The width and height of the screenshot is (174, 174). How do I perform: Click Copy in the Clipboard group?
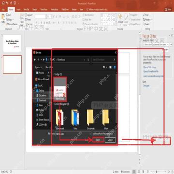click(9, 20)
